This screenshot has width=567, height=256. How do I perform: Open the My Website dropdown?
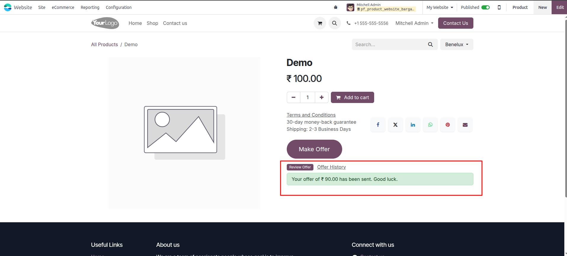[440, 7]
